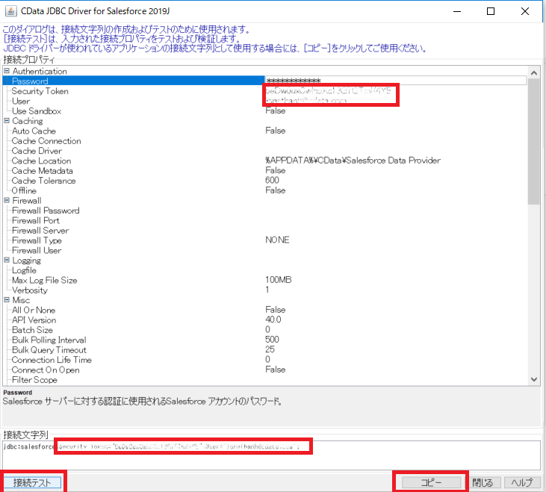546x492 pixels.
Task: Click the masked Password value field
Action: pos(396,81)
